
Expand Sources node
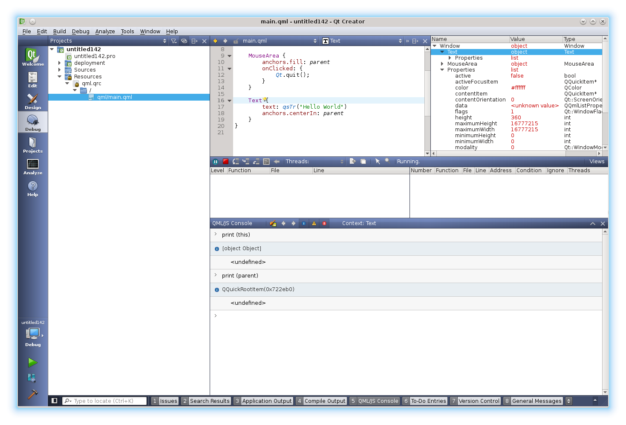60,70
